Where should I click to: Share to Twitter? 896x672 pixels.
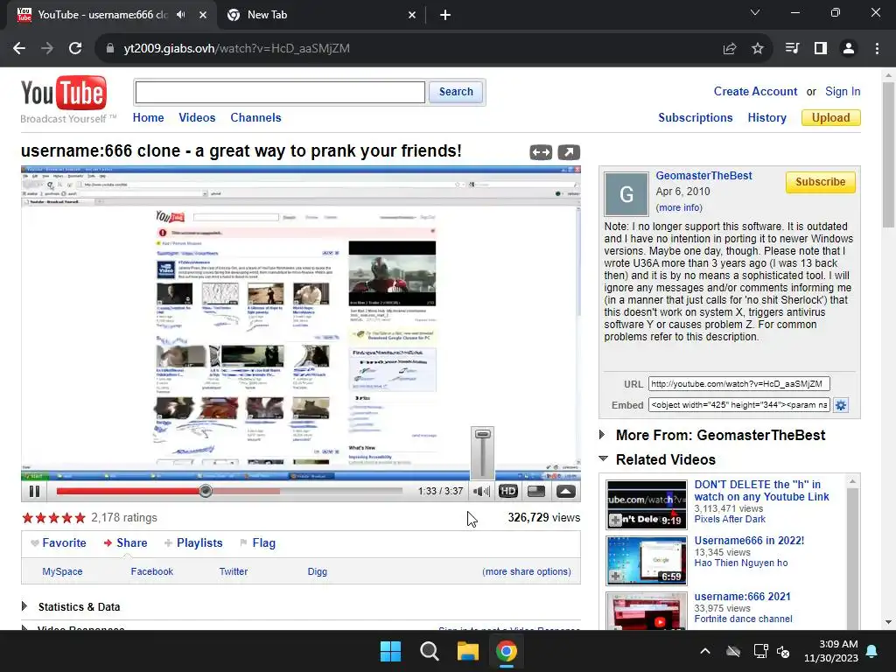coord(234,571)
